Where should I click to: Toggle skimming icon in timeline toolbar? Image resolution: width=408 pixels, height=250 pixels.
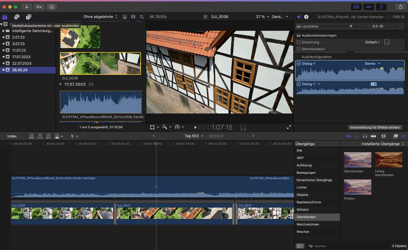pos(348,136)
